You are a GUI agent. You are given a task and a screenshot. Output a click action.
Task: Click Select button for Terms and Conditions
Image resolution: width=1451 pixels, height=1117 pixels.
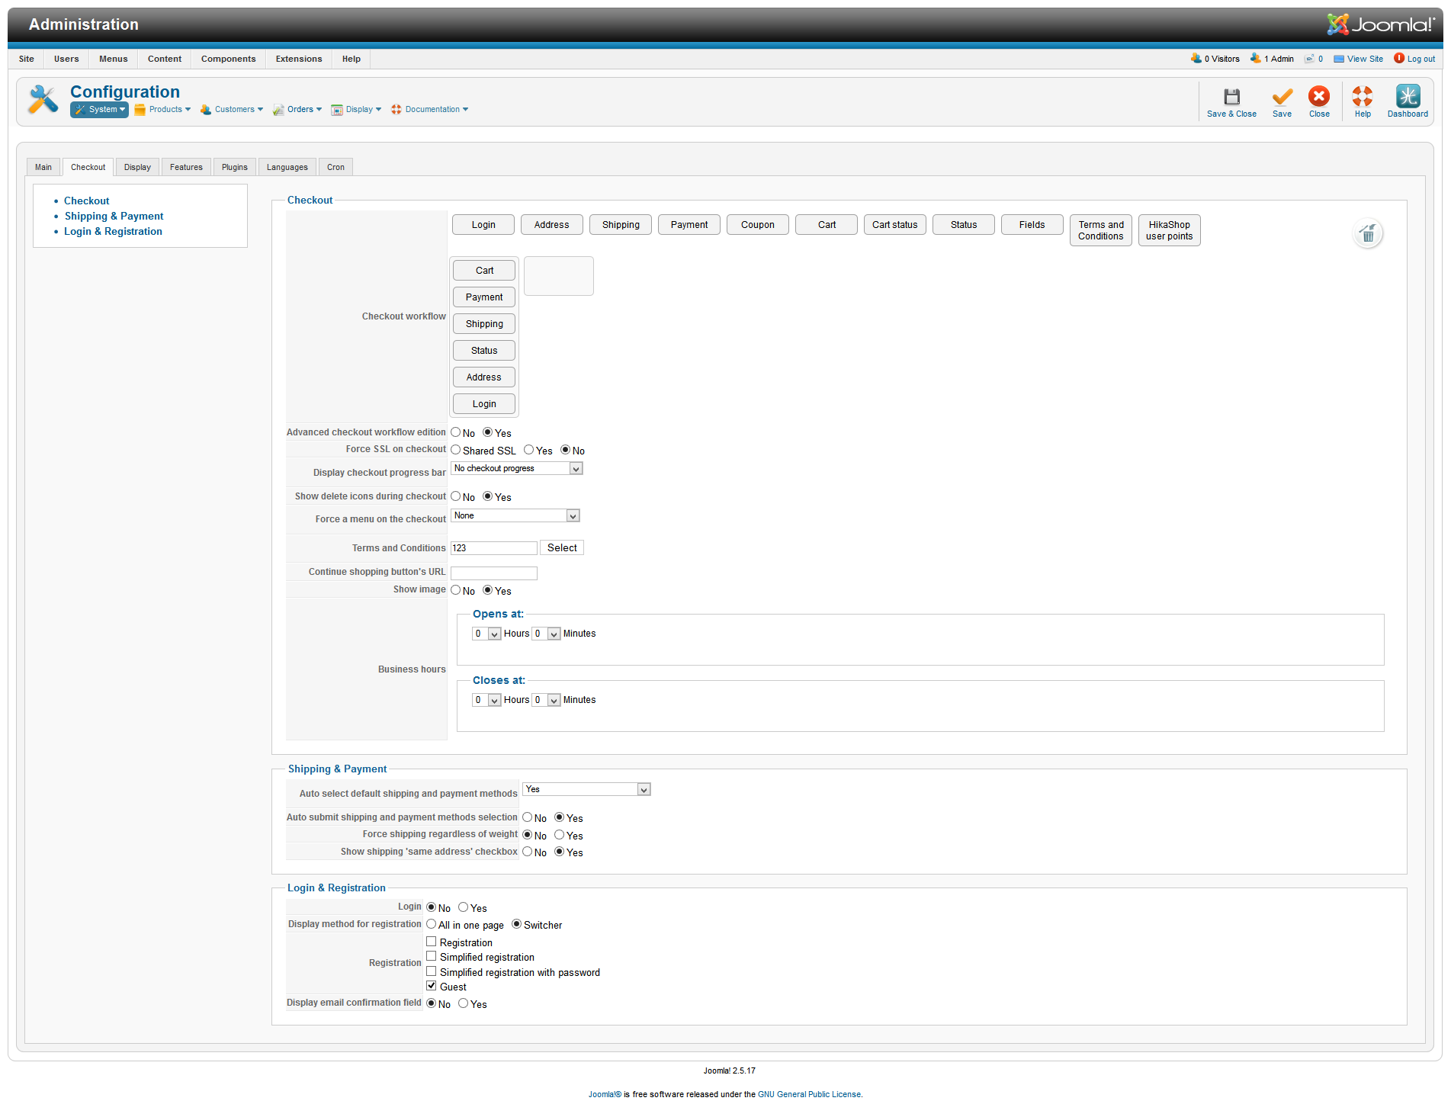561,548
